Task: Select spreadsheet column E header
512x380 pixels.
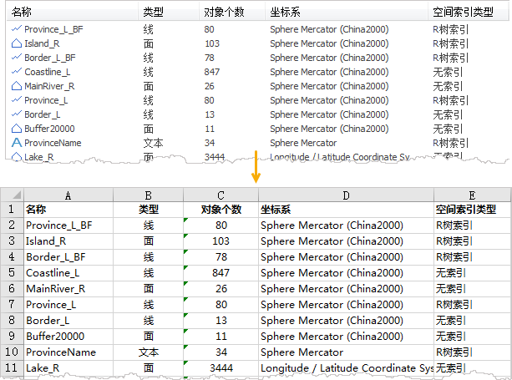Action: [471, 195]
